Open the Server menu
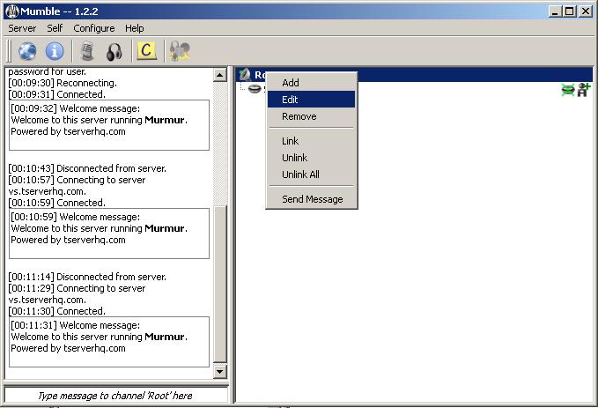 tap(22, 28)
